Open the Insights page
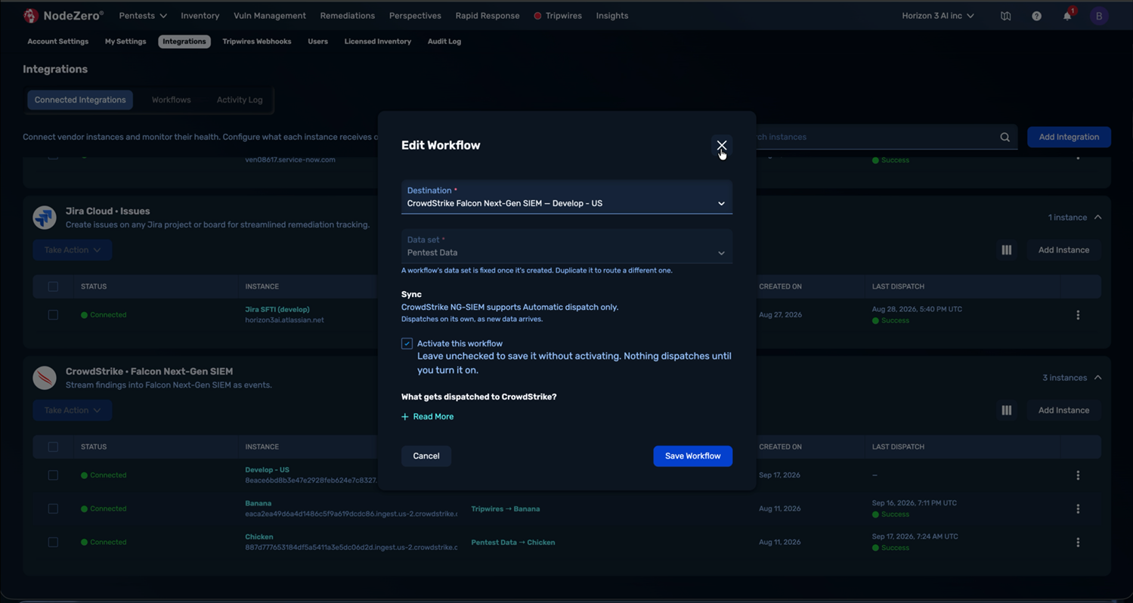The width and height of the screenshot is (1133, 603). tap(611, 15)
